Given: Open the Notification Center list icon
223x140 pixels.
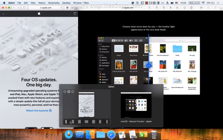Looking at the screenshot, I should click(218, 3).
